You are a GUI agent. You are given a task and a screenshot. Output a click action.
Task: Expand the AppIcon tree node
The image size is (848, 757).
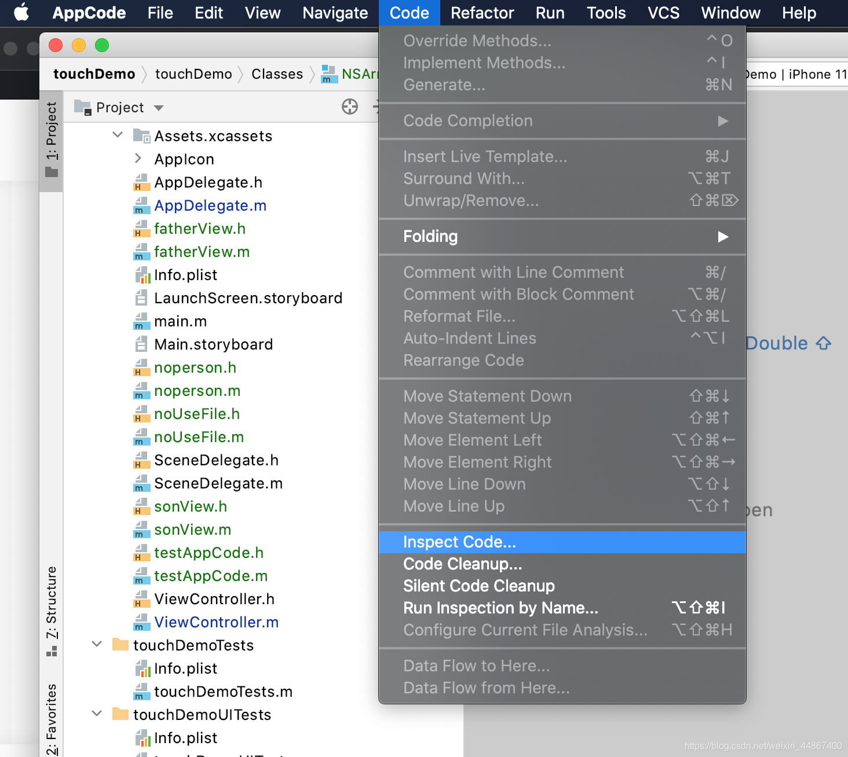pos(138,158)
